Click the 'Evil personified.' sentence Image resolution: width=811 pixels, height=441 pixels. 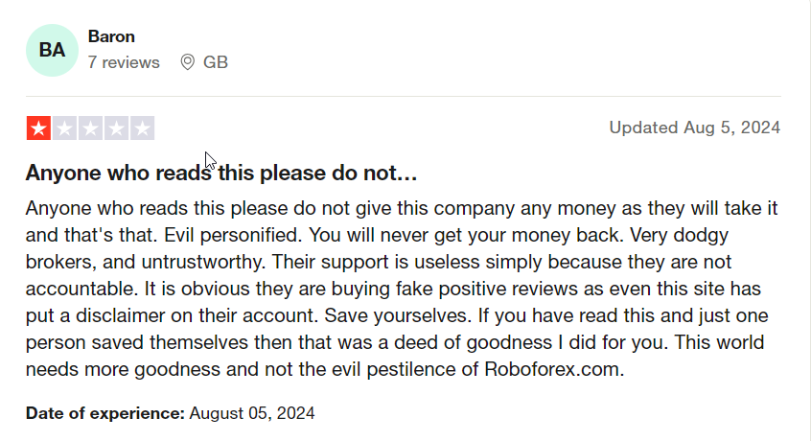[x=233, y=235]
